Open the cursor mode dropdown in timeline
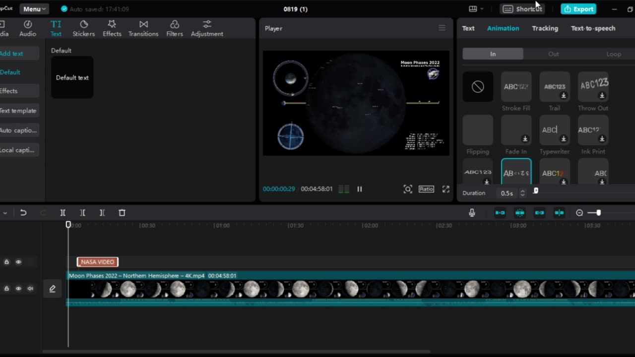 point(5,213)
